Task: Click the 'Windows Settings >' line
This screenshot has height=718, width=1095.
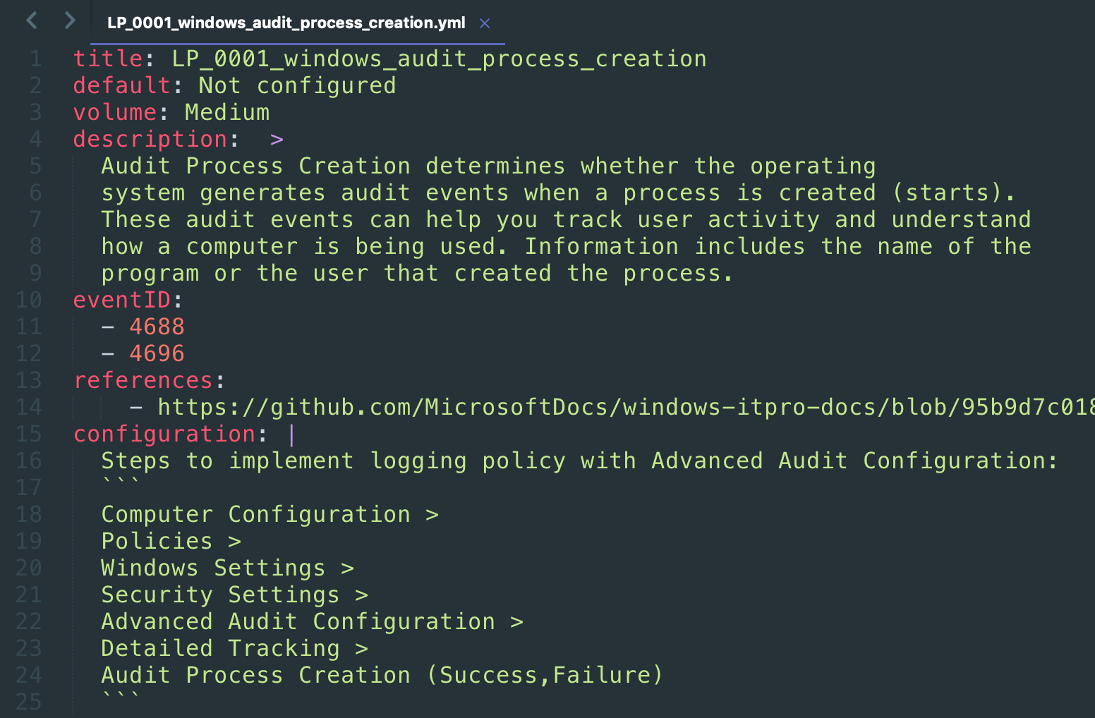Action: coord(227,568)
